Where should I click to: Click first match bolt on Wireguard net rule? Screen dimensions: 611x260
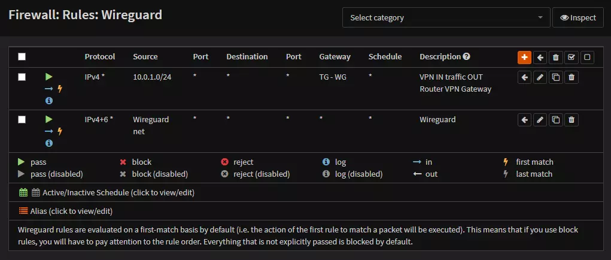60,131
